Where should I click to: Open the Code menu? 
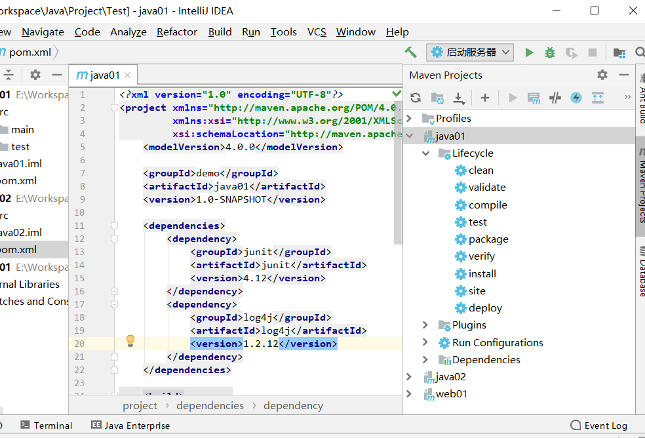click(87, 32)
